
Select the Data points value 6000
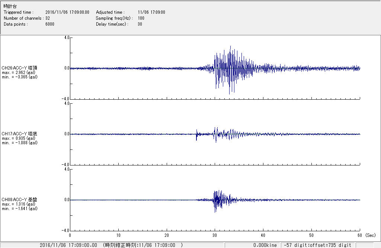tap(49, 24)
